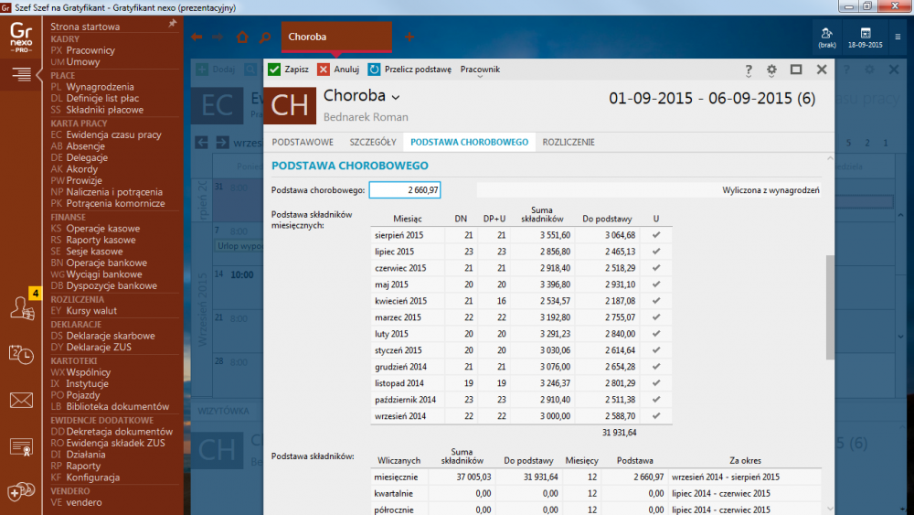Image resolution: width=914 pixels, height=515 pixels.
Task: Click the Zapisz save button
Action: tap(288, 70)
